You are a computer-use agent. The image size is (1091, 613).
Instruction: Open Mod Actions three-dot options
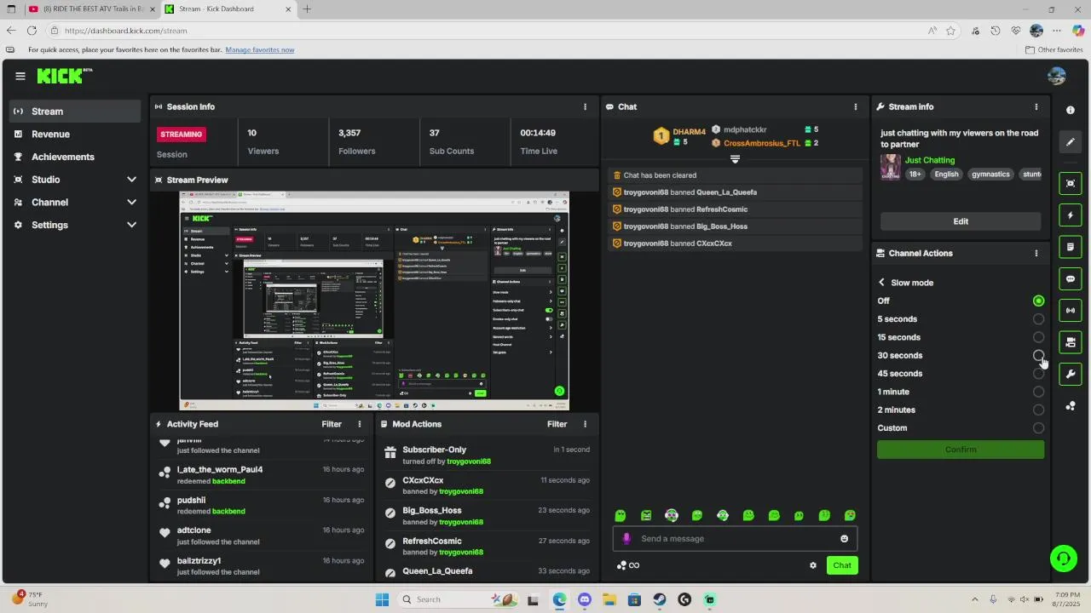585,424
